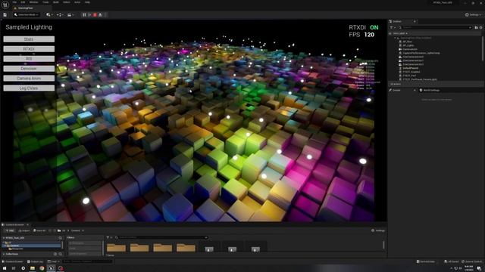Screen dimensions: 485x272
Task: Collapse the project sources tree header
Action: (4, 238)
